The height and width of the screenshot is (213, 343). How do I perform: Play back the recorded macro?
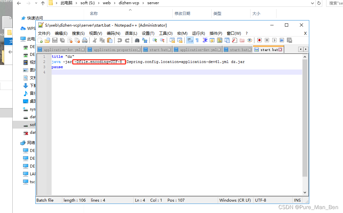coord(274,40)
